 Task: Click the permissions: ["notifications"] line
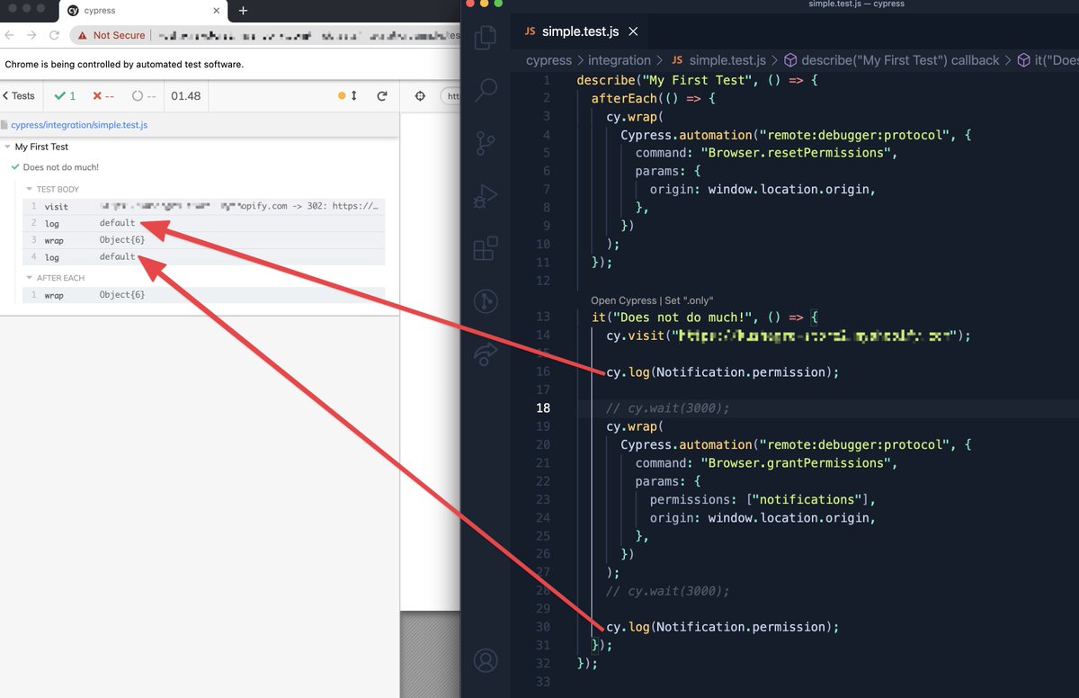[762, 499]
